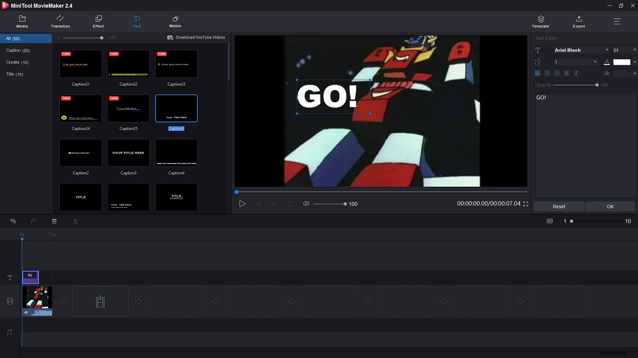Open the Effect panel

point(98,22)
